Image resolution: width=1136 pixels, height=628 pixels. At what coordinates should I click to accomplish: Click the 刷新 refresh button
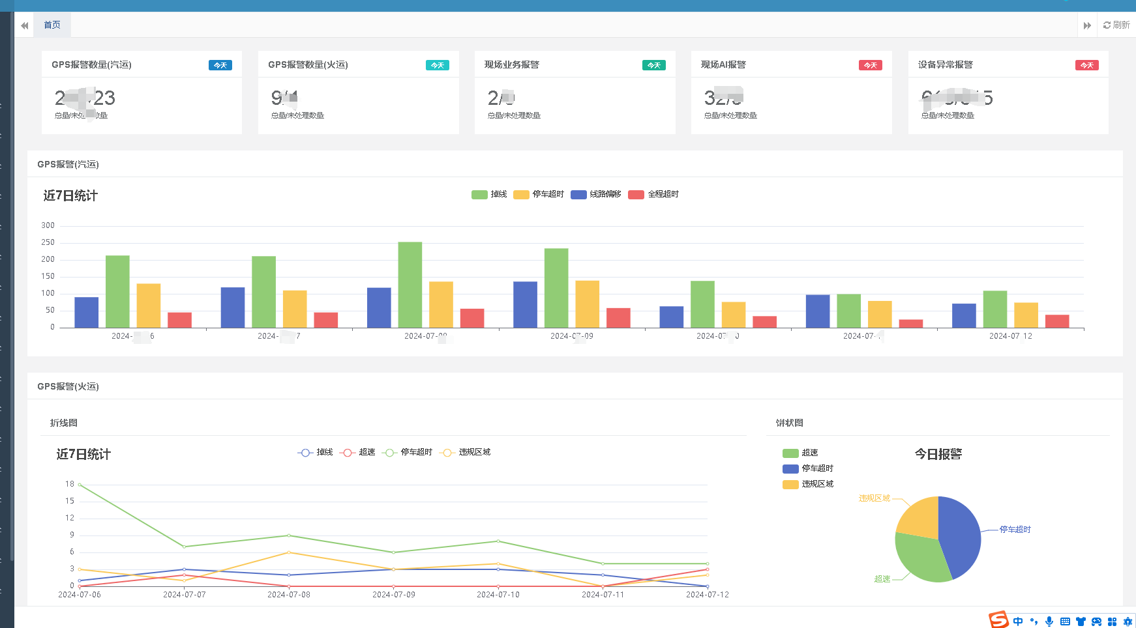(1116, 25)
